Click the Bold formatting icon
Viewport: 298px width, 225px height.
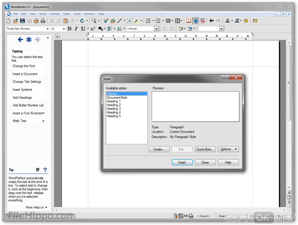pyautogui.click(x=70, y=29)
